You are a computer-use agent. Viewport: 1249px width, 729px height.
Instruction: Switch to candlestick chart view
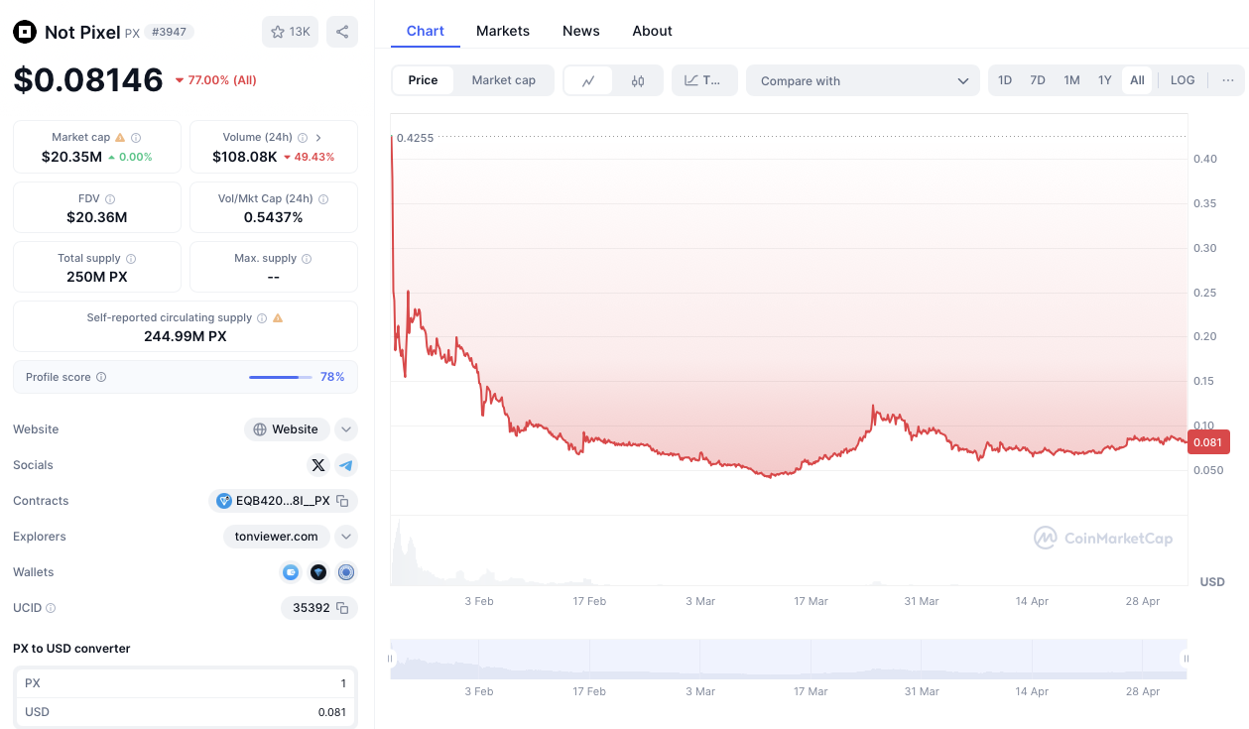pos(638,81)
